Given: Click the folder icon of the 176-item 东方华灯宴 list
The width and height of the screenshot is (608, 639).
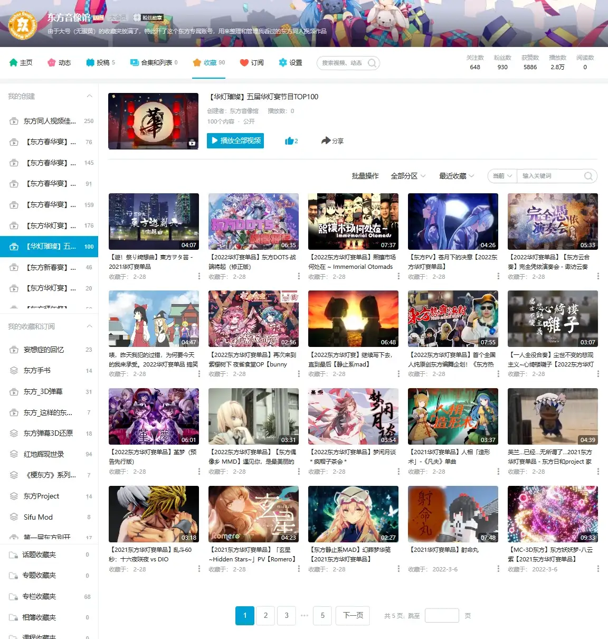Looking at the screenshot, I should point(14,225).
